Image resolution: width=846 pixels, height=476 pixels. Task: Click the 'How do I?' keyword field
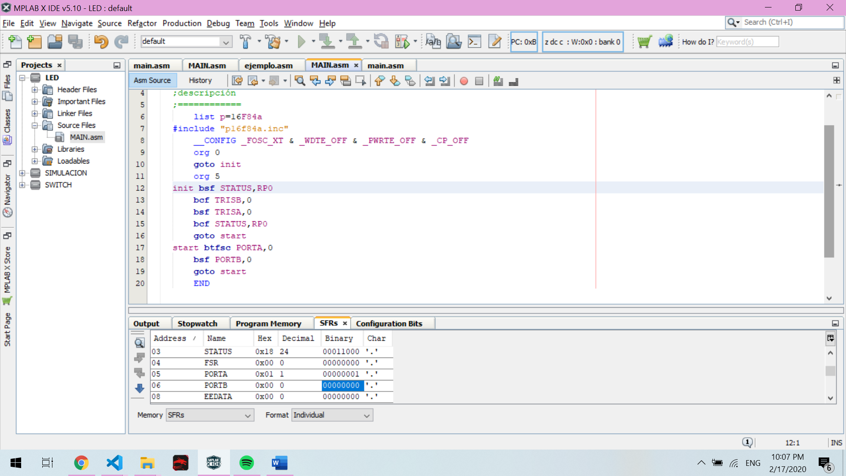[747, 42]
